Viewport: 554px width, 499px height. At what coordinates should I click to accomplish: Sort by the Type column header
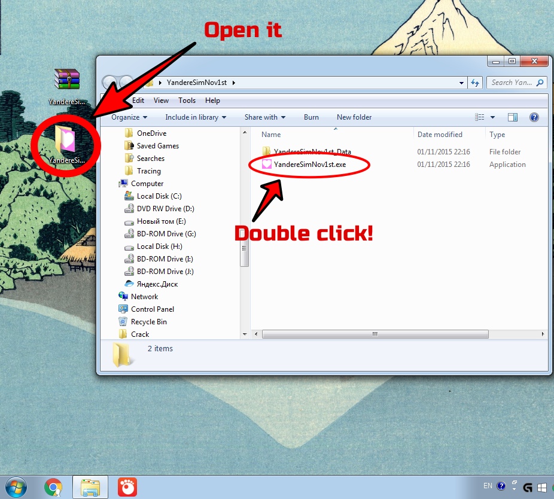tap(497, 134)
